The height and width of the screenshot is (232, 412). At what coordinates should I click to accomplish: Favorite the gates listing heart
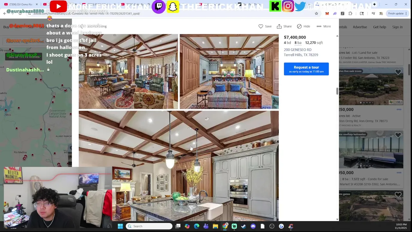click(398, 195)
